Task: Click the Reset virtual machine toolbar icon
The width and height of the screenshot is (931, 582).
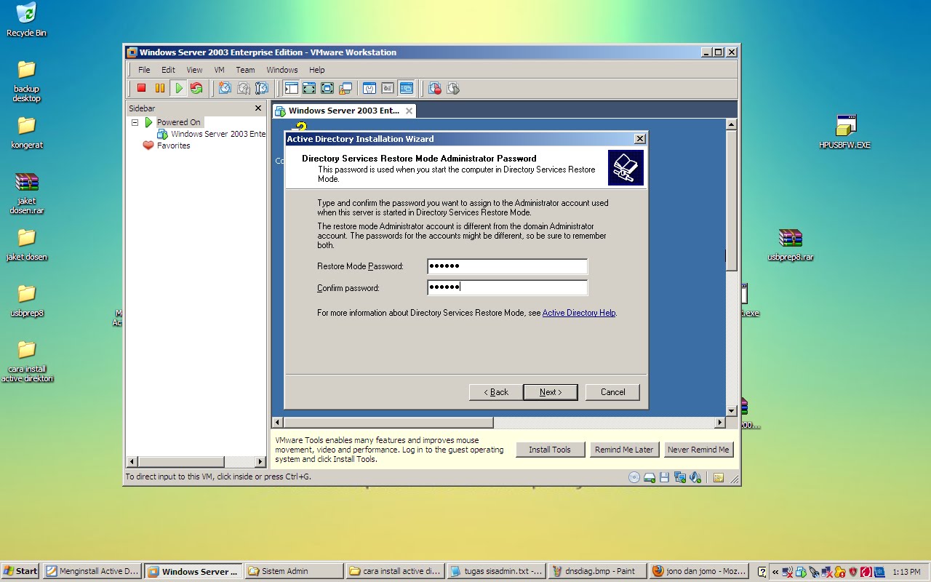Action: [196, 88]
